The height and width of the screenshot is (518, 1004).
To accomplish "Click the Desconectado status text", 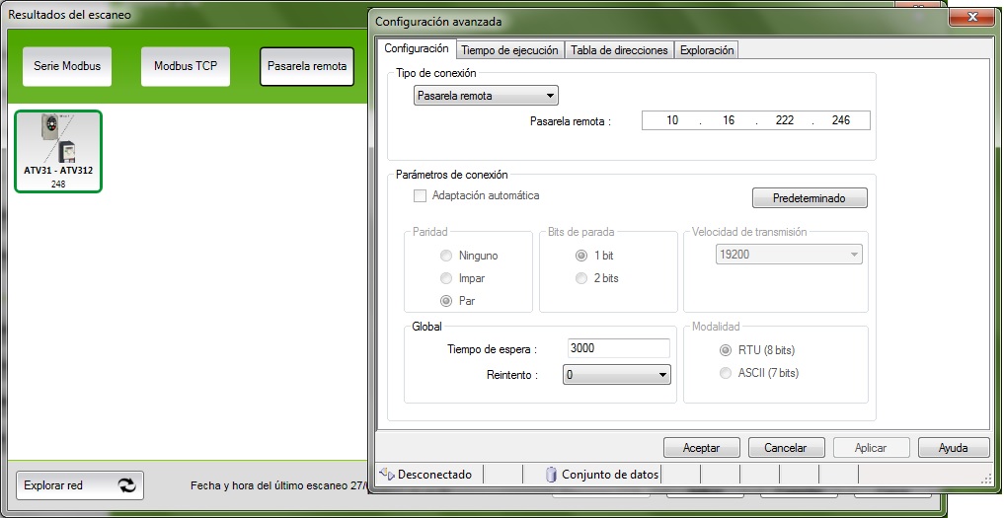I will pos(434,475).
